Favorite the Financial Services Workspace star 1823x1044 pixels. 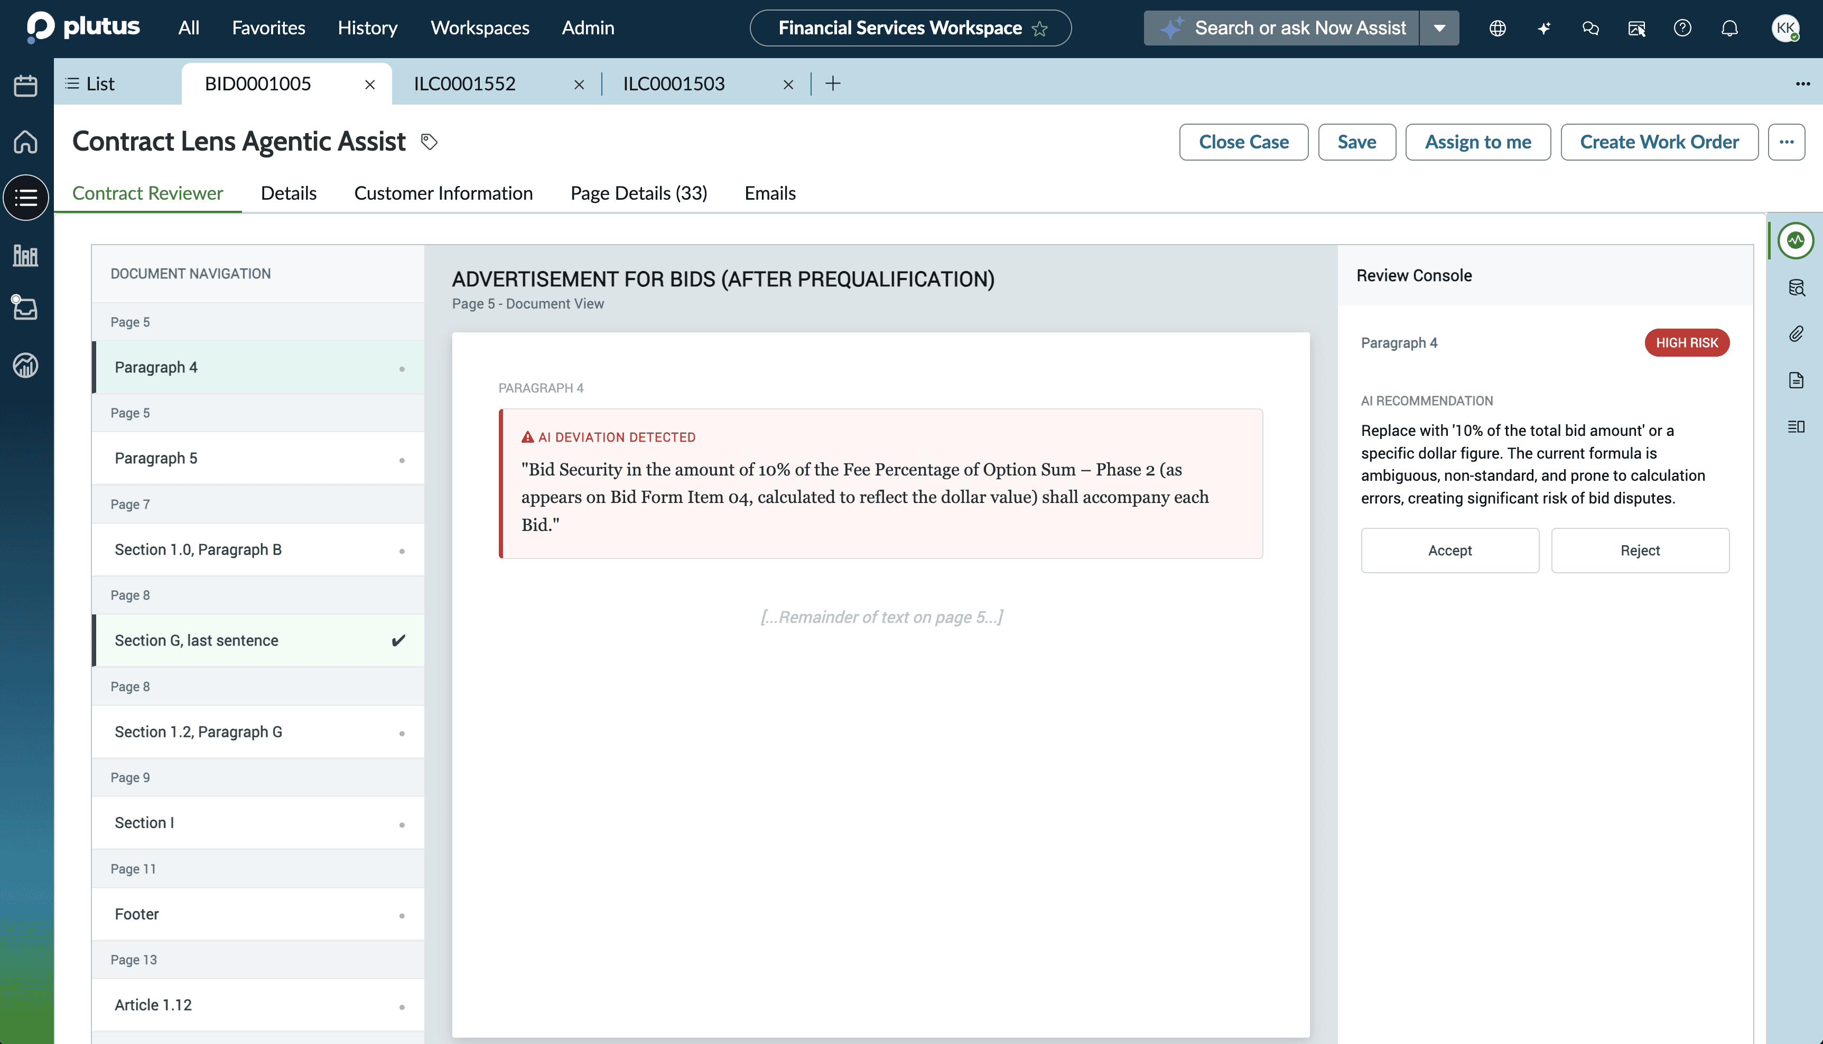point(1039,29)
